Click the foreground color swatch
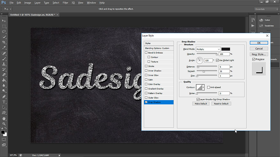This screenshot has height=157, width=280. (x=3, y=132)
